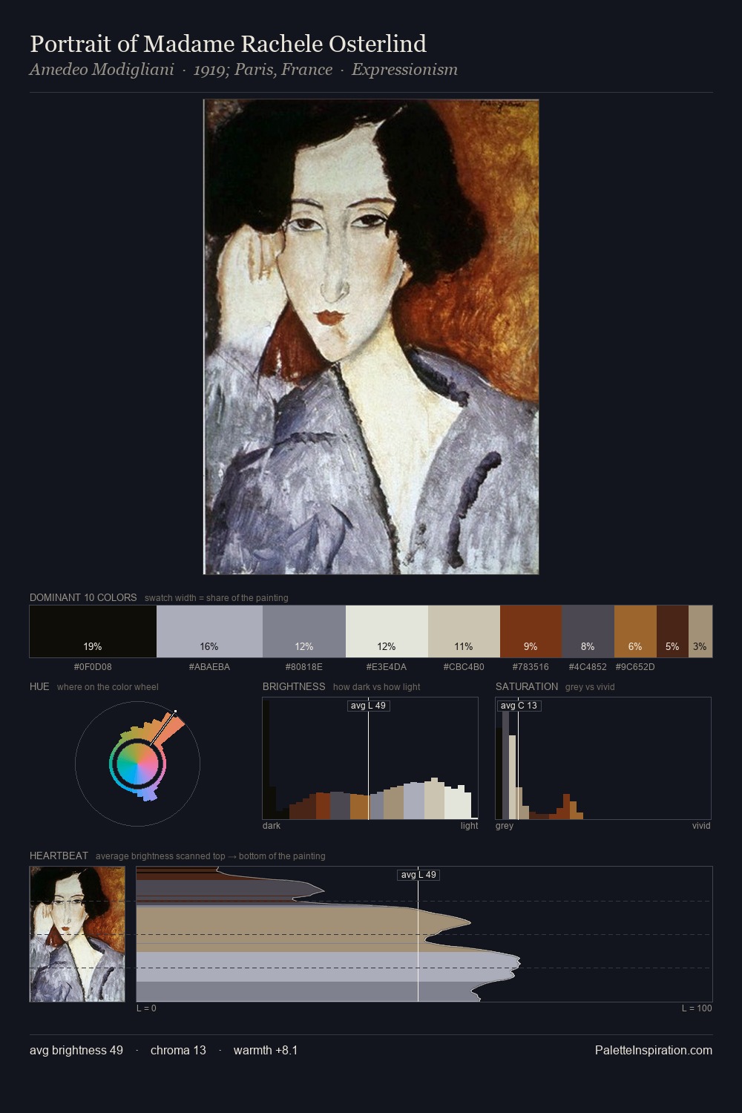
Task: Click the 'avg C 13' saturation label
Action: 519,706
